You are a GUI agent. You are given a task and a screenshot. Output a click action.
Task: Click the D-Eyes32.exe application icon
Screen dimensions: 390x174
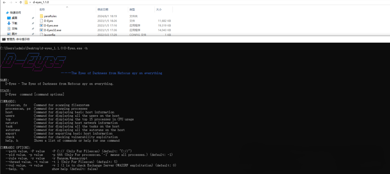[42, 30]
